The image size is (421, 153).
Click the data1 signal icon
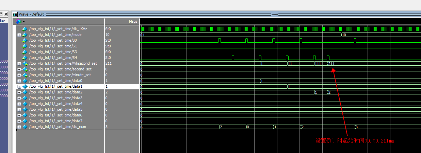[x=25, y=87]
